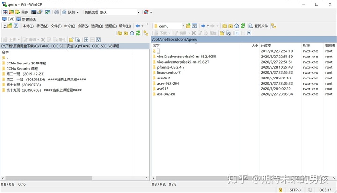This screenshot has width=337, height=193.
Task: Click the 查找文件 find files button
Action: pyautogui.click(x=258, y=26)
